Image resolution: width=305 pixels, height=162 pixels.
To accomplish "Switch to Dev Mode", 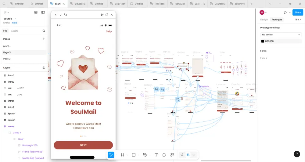I will [x=194, y=155].
